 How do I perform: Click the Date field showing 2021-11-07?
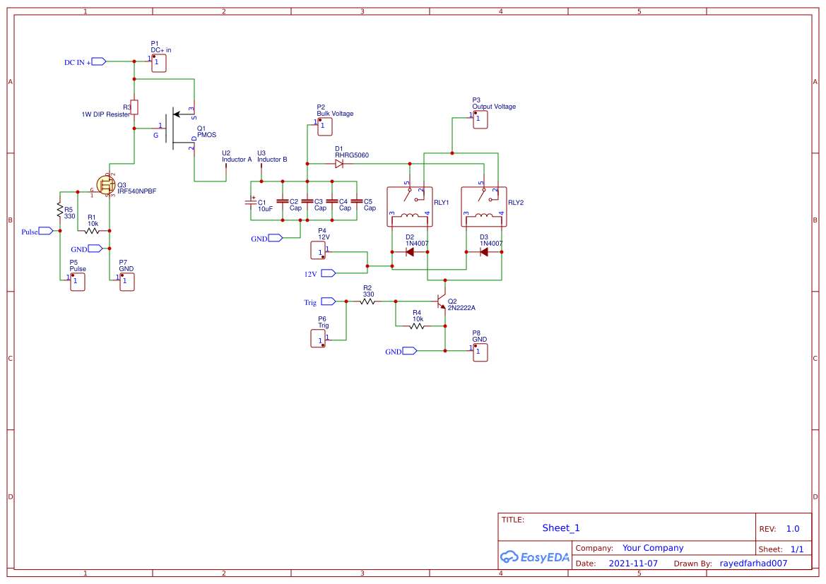[x=632, y=563]
